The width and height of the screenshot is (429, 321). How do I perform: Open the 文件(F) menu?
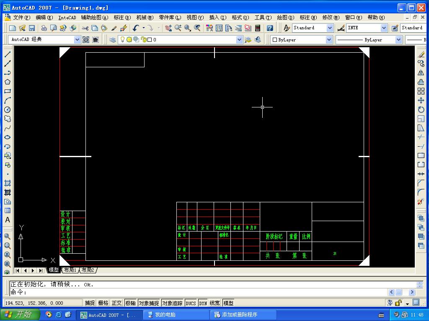pos(22,18)
